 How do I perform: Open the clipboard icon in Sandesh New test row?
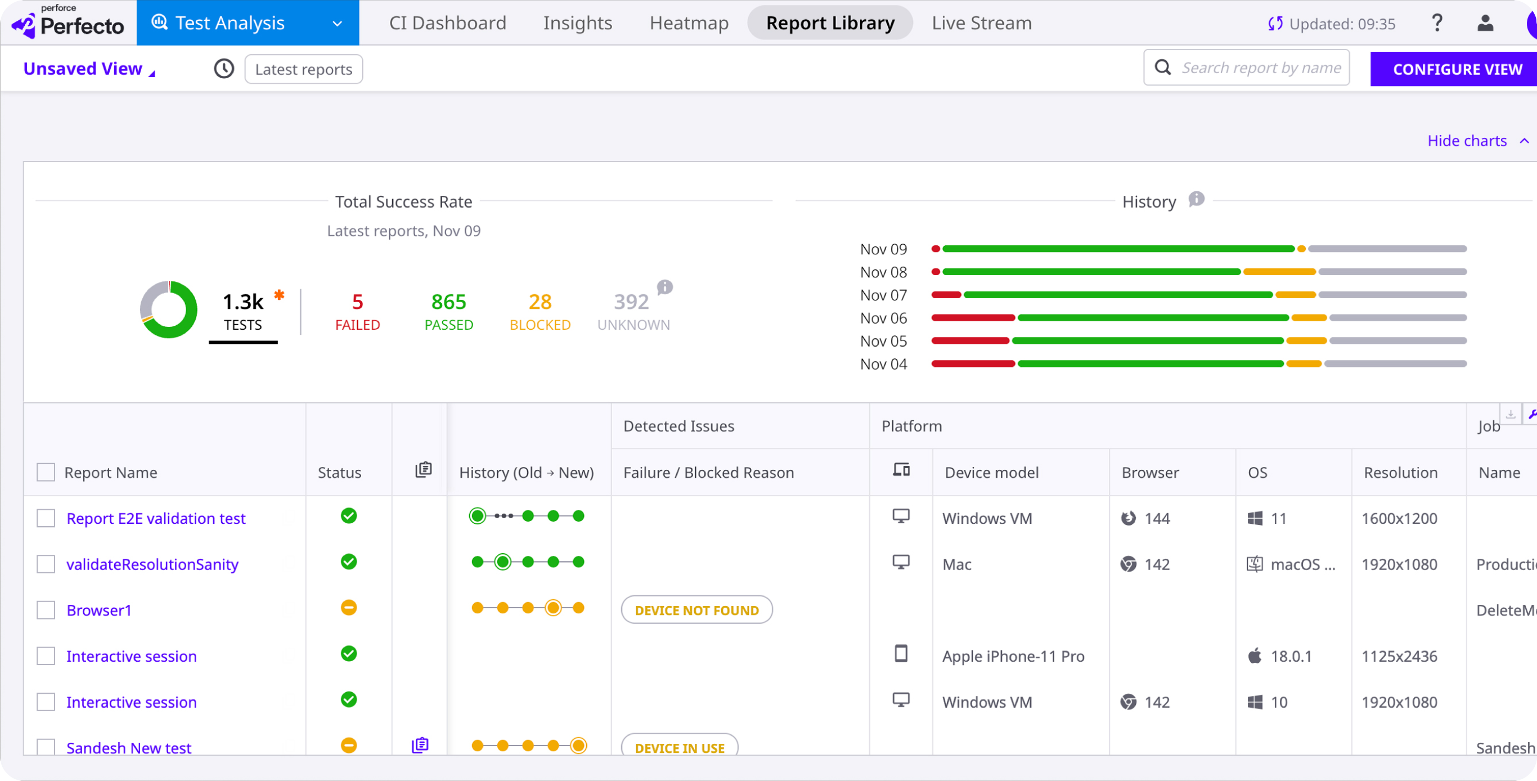(x=420, y=744)
